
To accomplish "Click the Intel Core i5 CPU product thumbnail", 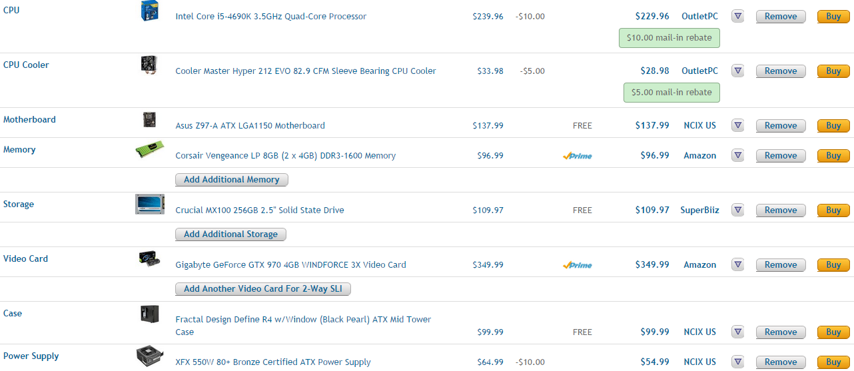I will pyautogui.click(x=149, y=11).
